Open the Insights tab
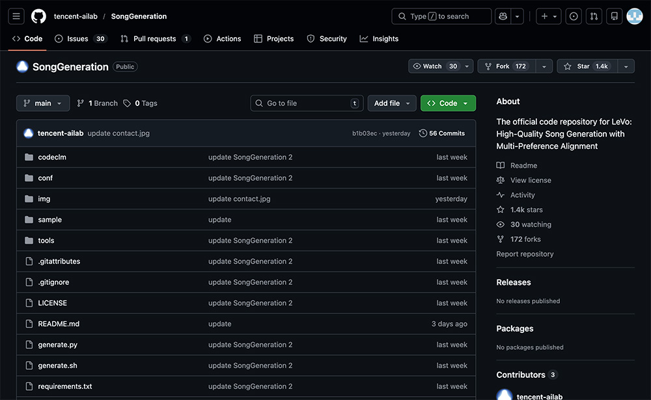Image resolution: width=651 pixels, height=400 pixels. [x=379, y=38]
